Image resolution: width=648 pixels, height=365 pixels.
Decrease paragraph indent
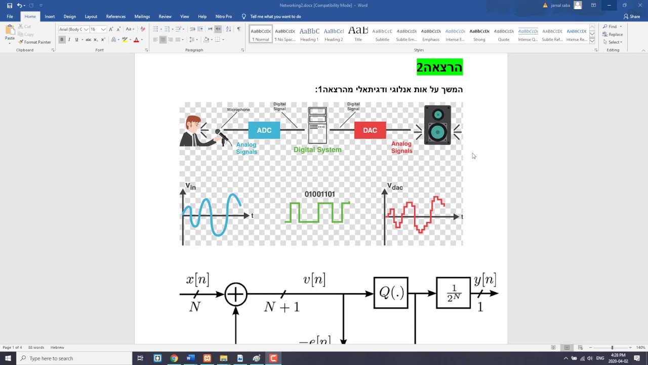[192, 29]
